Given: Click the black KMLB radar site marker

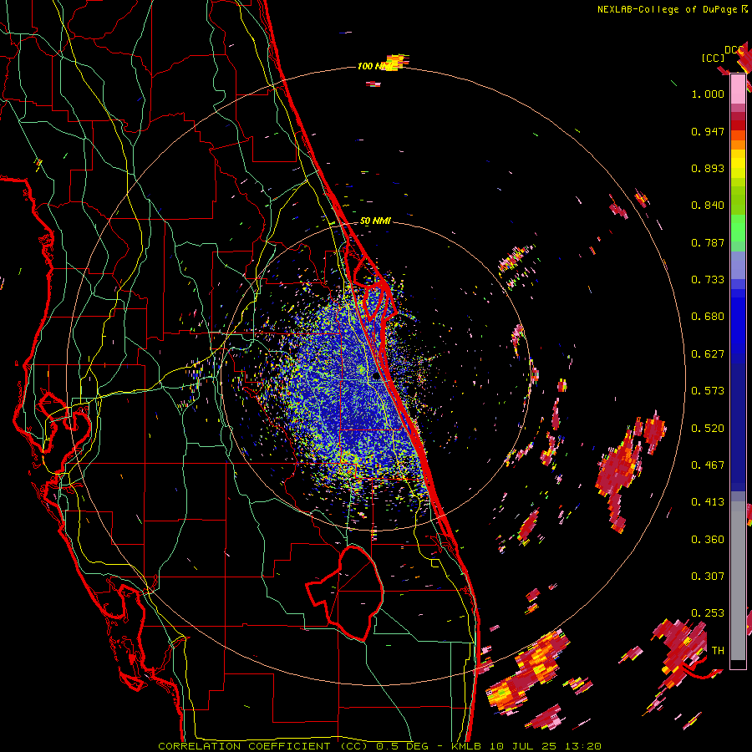Looking at the screenshot, I should pyautogui.click(x=376, y=377).
